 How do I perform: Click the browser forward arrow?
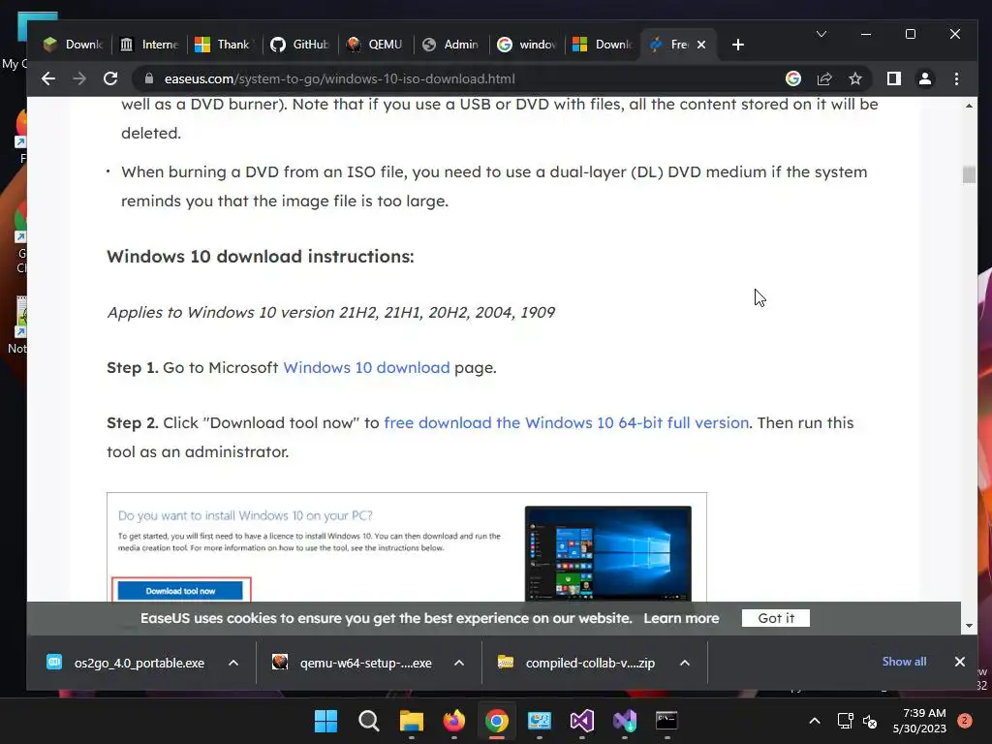tap(79, 78)
